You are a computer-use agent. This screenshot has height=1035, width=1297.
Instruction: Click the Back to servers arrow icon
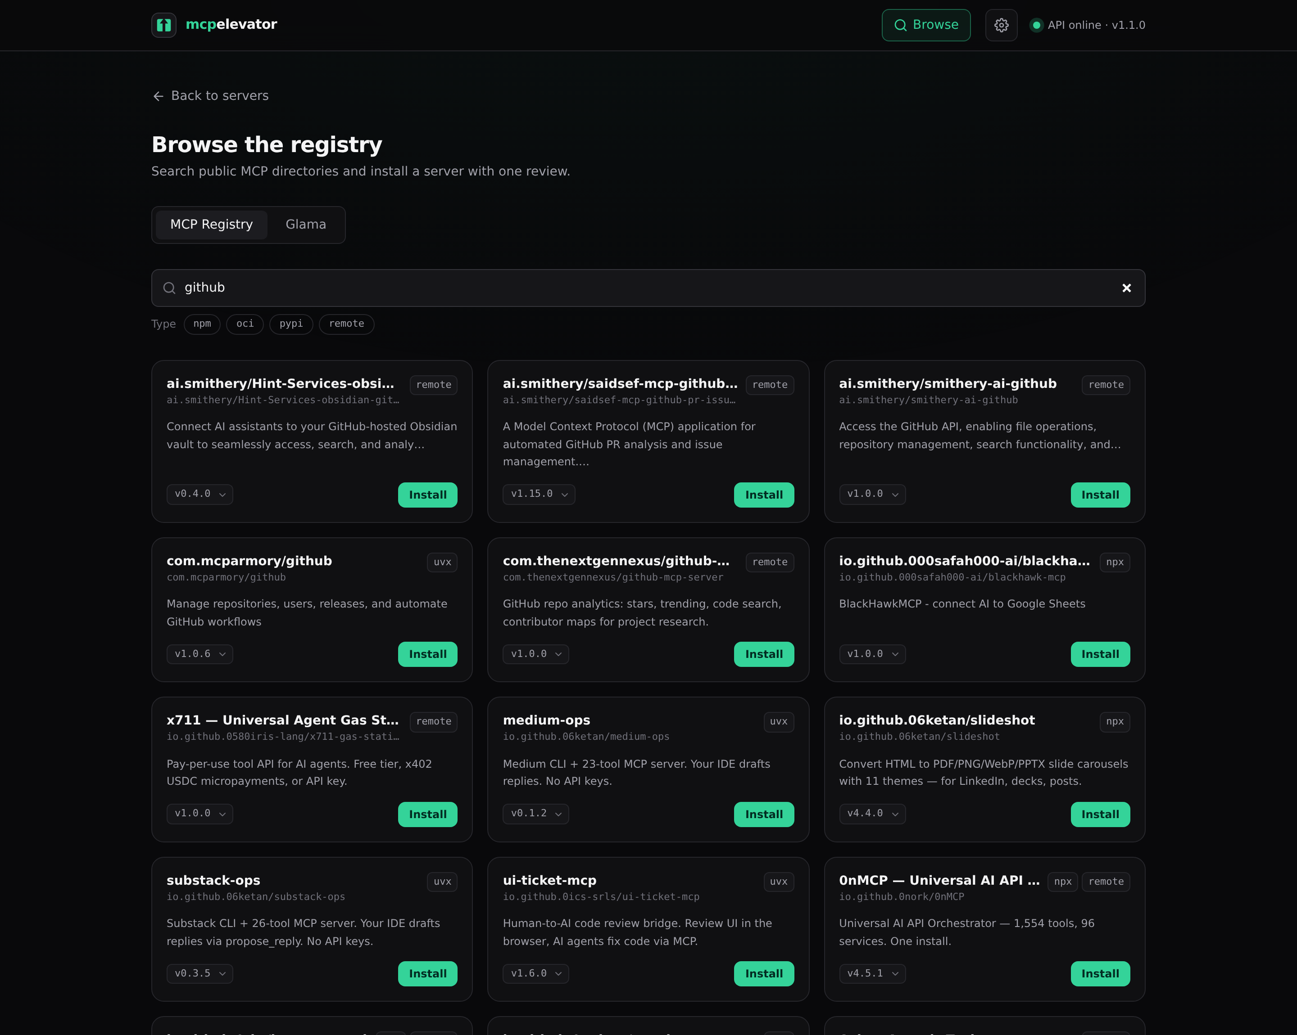pos(158,96)
